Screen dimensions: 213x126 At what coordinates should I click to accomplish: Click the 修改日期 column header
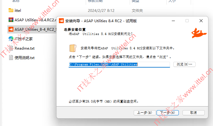(x=95, y=1)
